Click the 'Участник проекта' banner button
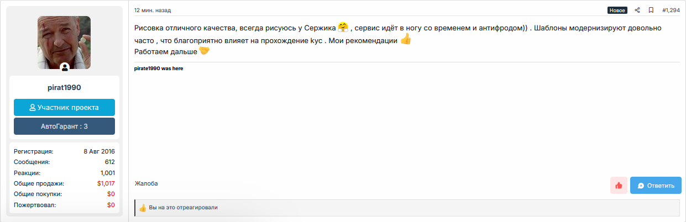Viewport: 686px width, 222px height. coord(64,108)
